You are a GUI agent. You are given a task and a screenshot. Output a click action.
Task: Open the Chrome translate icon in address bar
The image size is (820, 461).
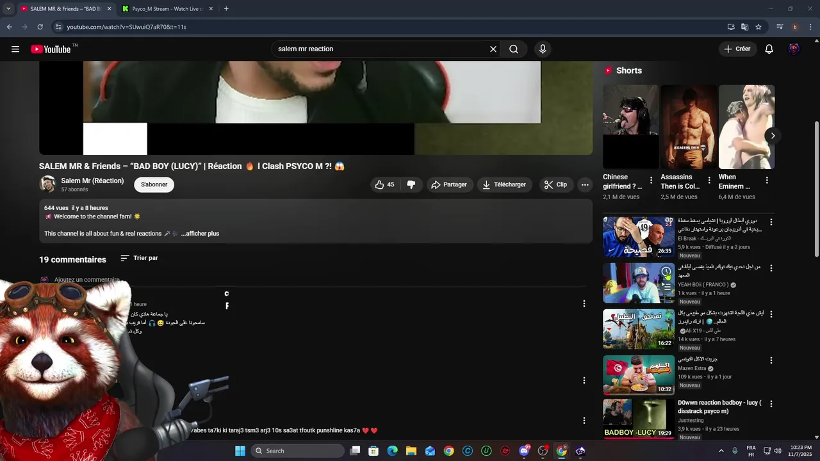(744, 27)
